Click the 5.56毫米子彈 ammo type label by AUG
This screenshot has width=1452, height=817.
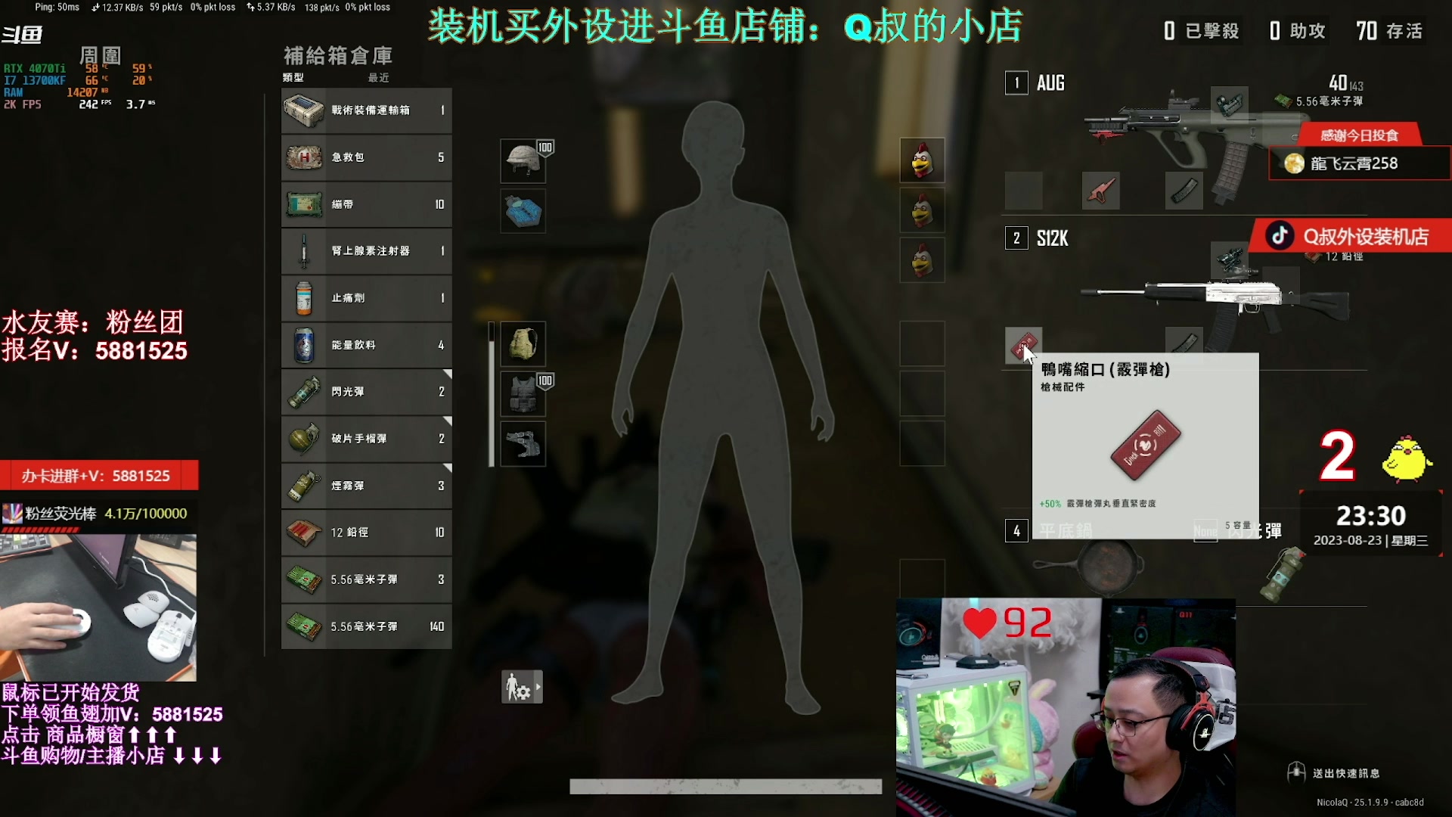[1329, 101]
